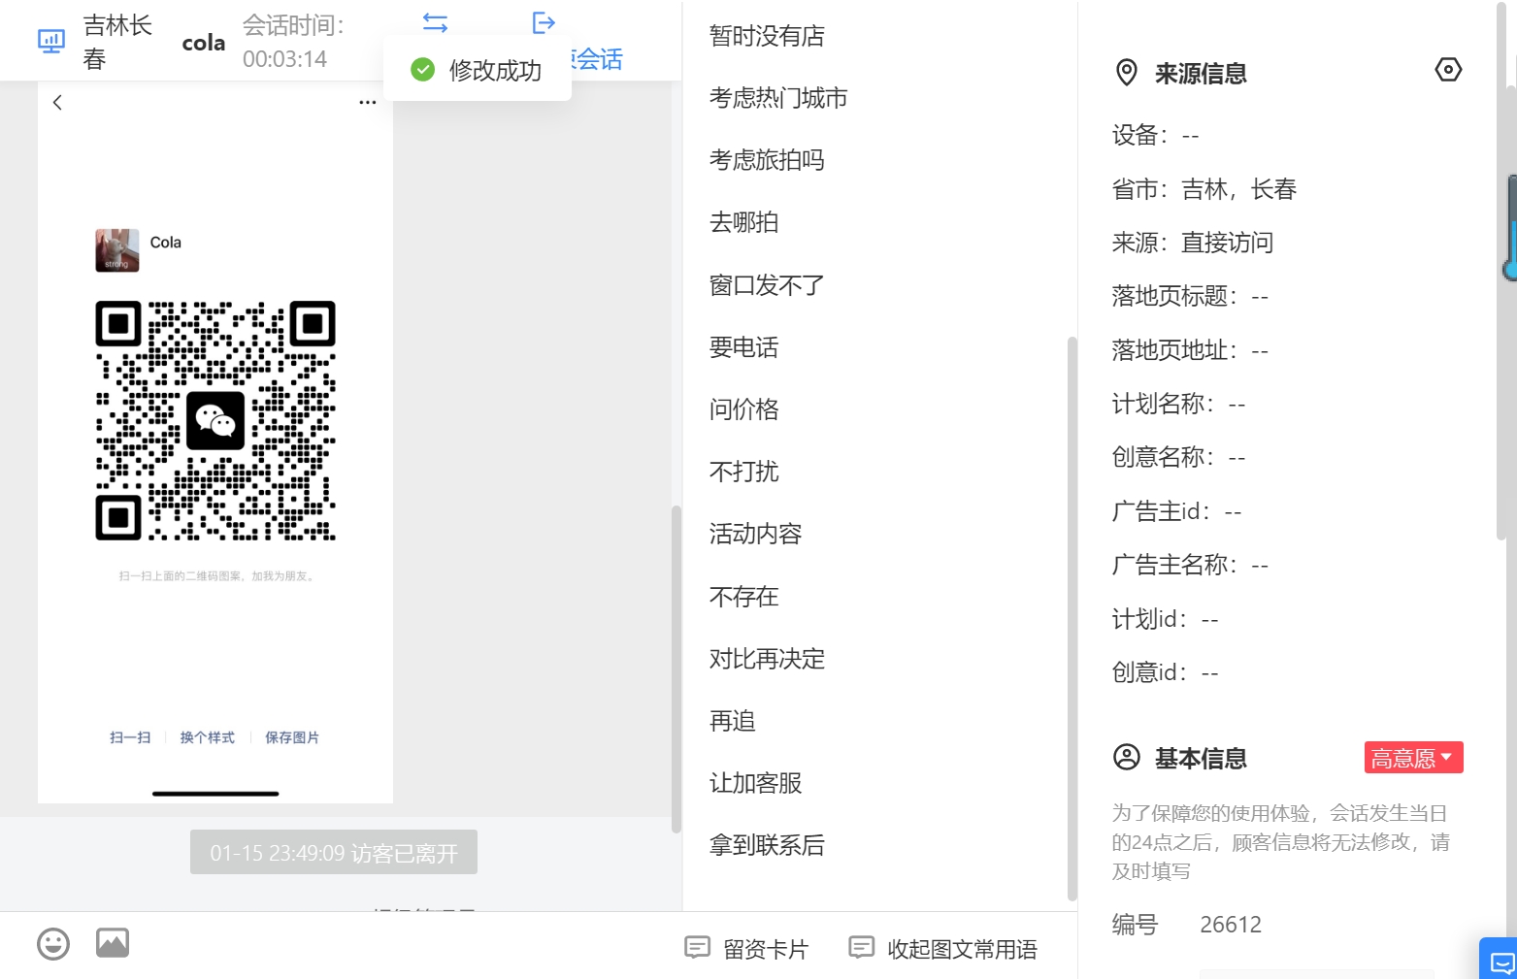The width and height of the screenshot is (1517, 979).
Task: Open the 高意愿 intent dropdown
Action: (x=1413, y=758)
